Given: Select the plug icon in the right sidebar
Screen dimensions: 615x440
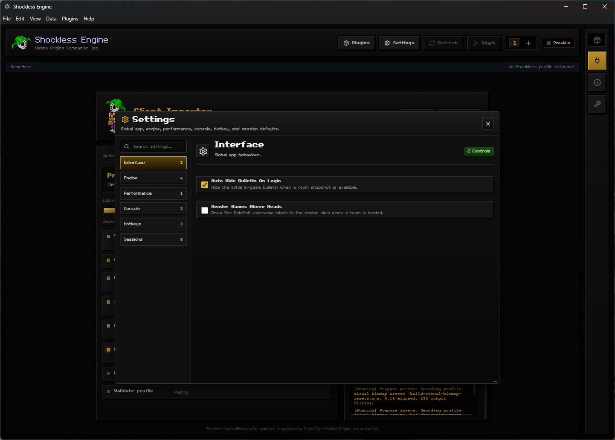Looking at the screenshot, I should [x=597, y=61].
